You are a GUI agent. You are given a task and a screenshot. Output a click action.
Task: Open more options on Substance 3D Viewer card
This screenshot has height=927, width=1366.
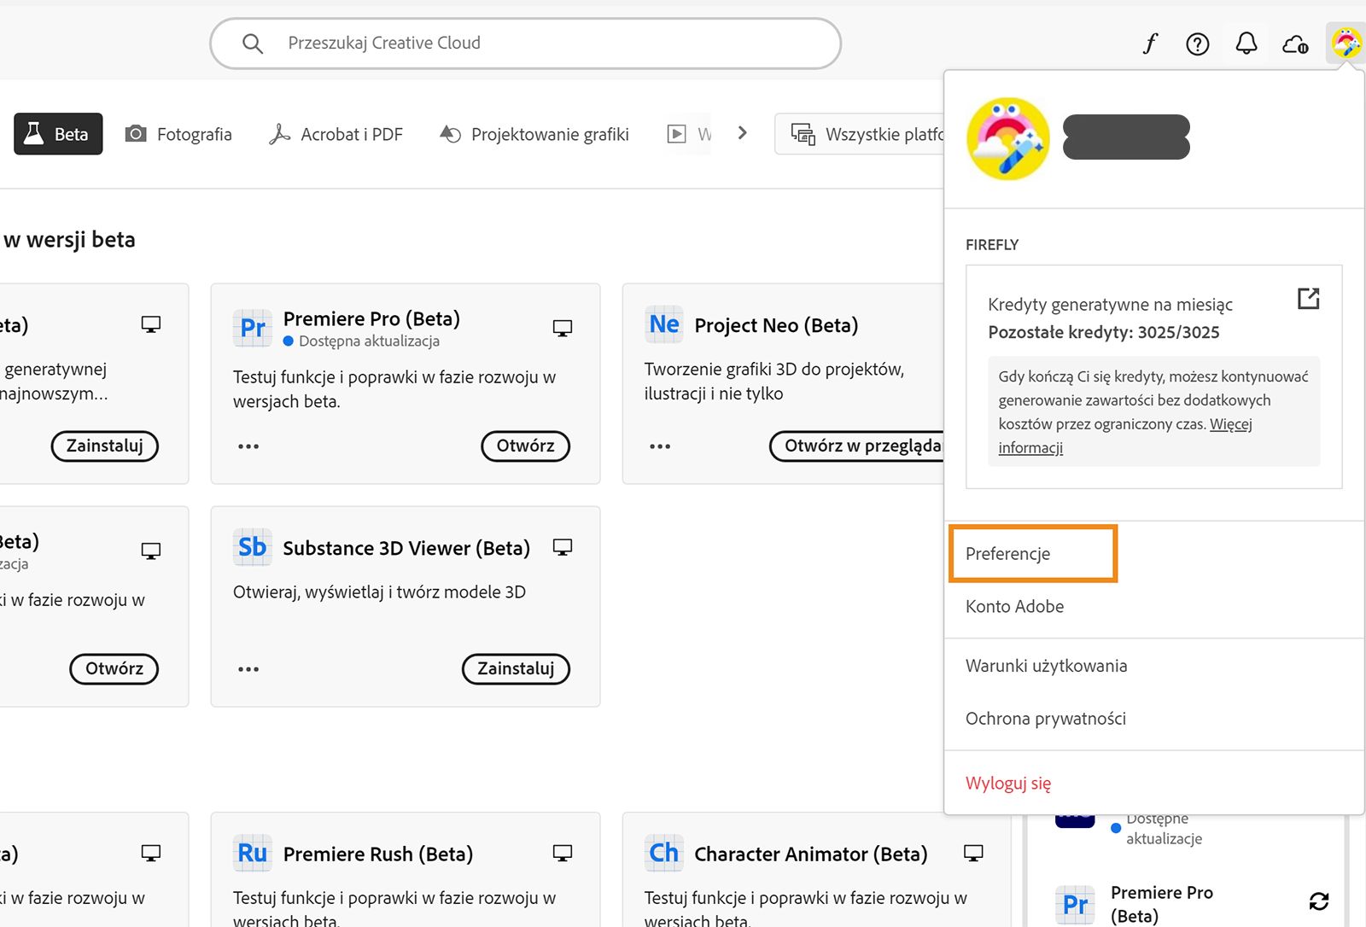(x=248, y=669)
